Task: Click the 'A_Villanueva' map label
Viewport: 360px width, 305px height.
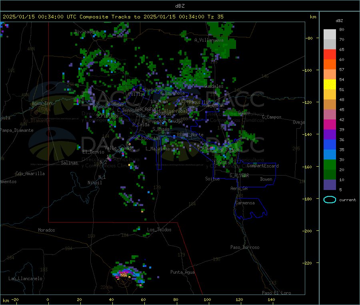Action: click(209, 40)
